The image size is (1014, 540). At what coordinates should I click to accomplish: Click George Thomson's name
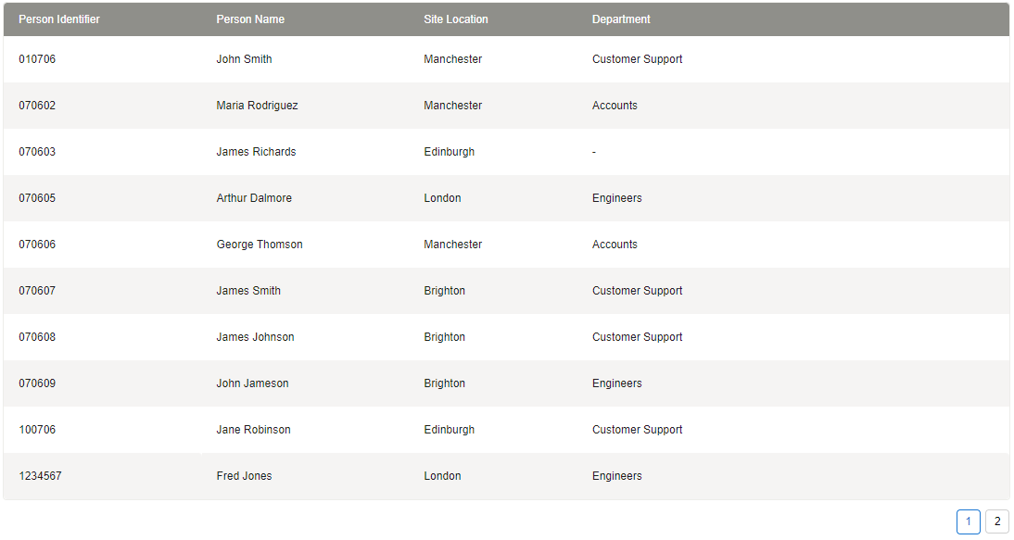(260, 245)
